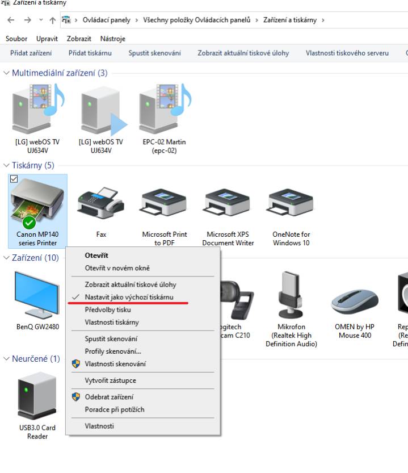This screenshot has width=408, height=473.
Task: Uncheck the Canon MP140 selection checkbox
Action: pyautogui.click(x=14, y=179)
